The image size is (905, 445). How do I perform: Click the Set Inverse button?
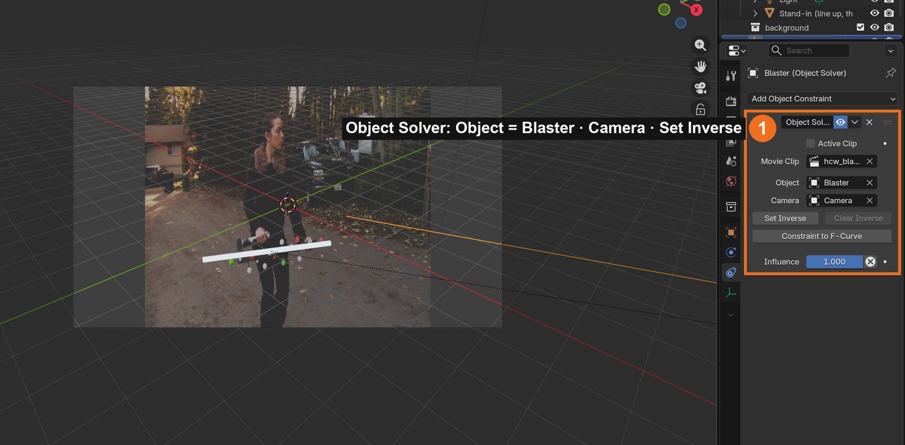point(785,218)
